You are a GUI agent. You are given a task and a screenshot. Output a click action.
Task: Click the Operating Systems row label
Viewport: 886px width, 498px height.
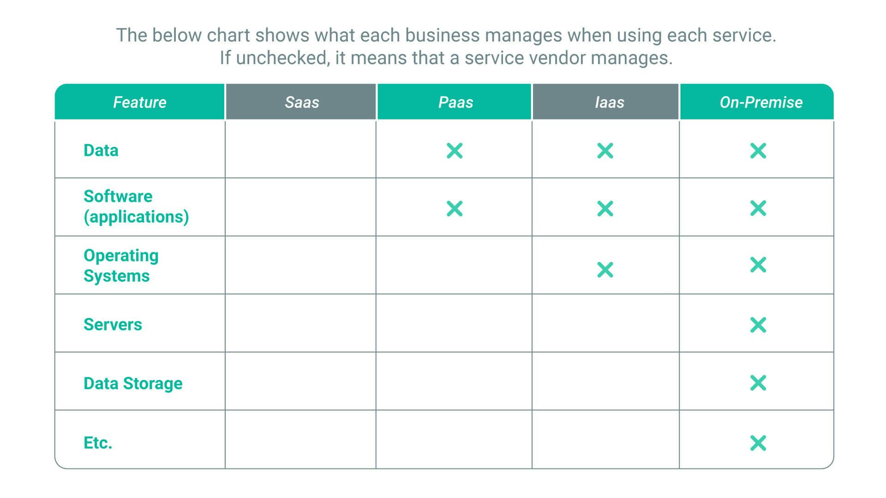point(121,266)
